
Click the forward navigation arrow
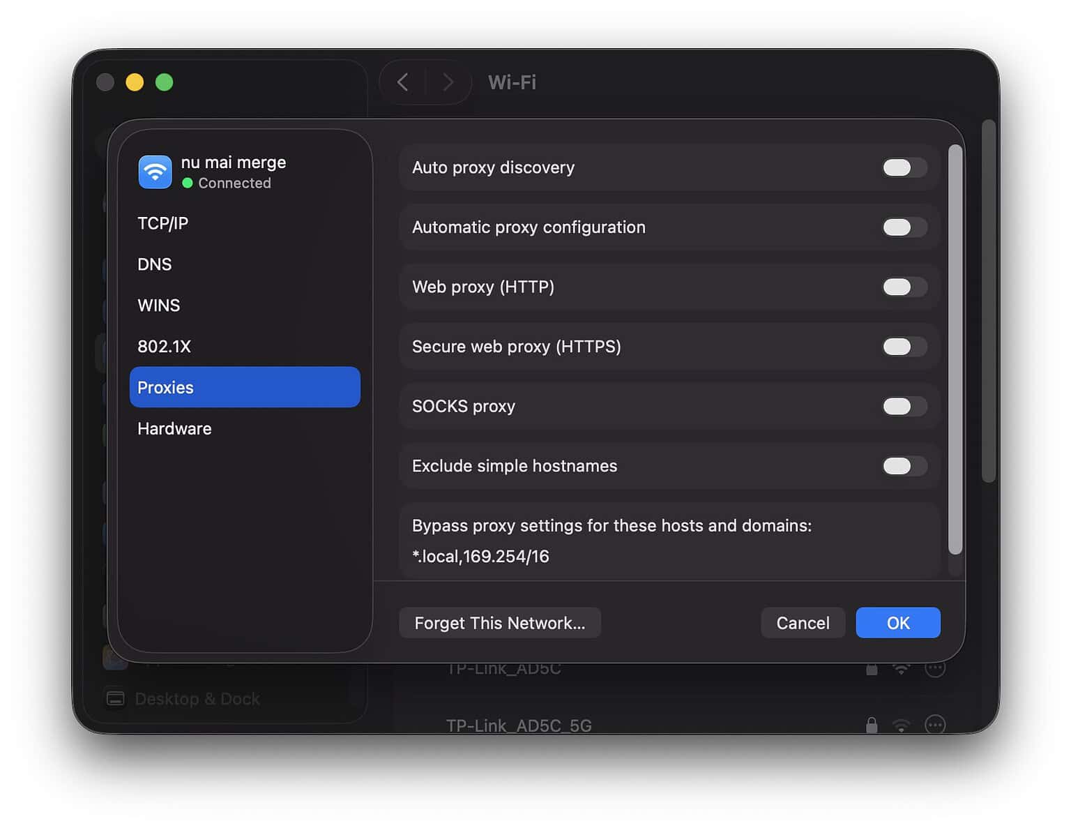(x=448, y=82)
